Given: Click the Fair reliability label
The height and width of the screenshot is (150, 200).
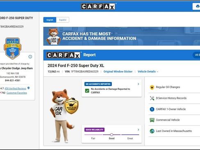Looking at the screenshot, I should (x=93, y=139).
